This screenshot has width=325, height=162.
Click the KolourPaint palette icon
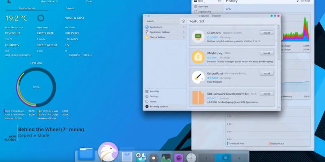198,76
